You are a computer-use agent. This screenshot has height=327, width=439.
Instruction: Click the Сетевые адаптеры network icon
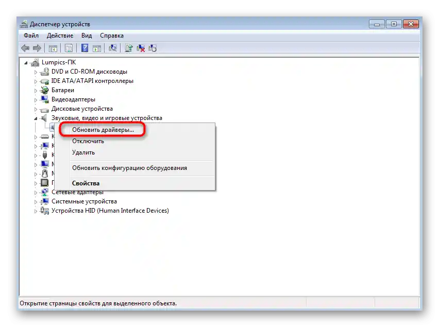point(44,192)
